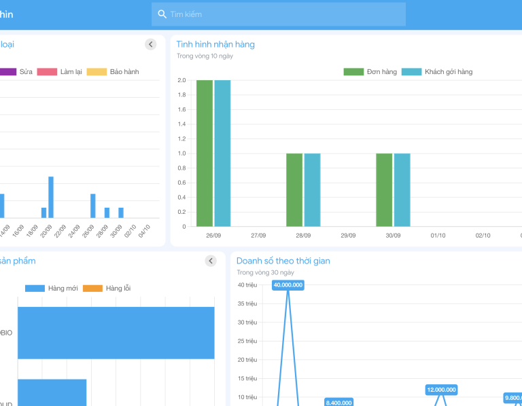Click the green Đơn hàng color swatch
Image resolution: width=522 pixels, height=406 pixels.
point(353,71)
